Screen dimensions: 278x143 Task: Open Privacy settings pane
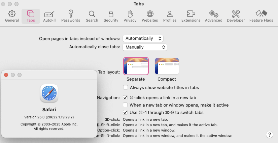point(130,16)
